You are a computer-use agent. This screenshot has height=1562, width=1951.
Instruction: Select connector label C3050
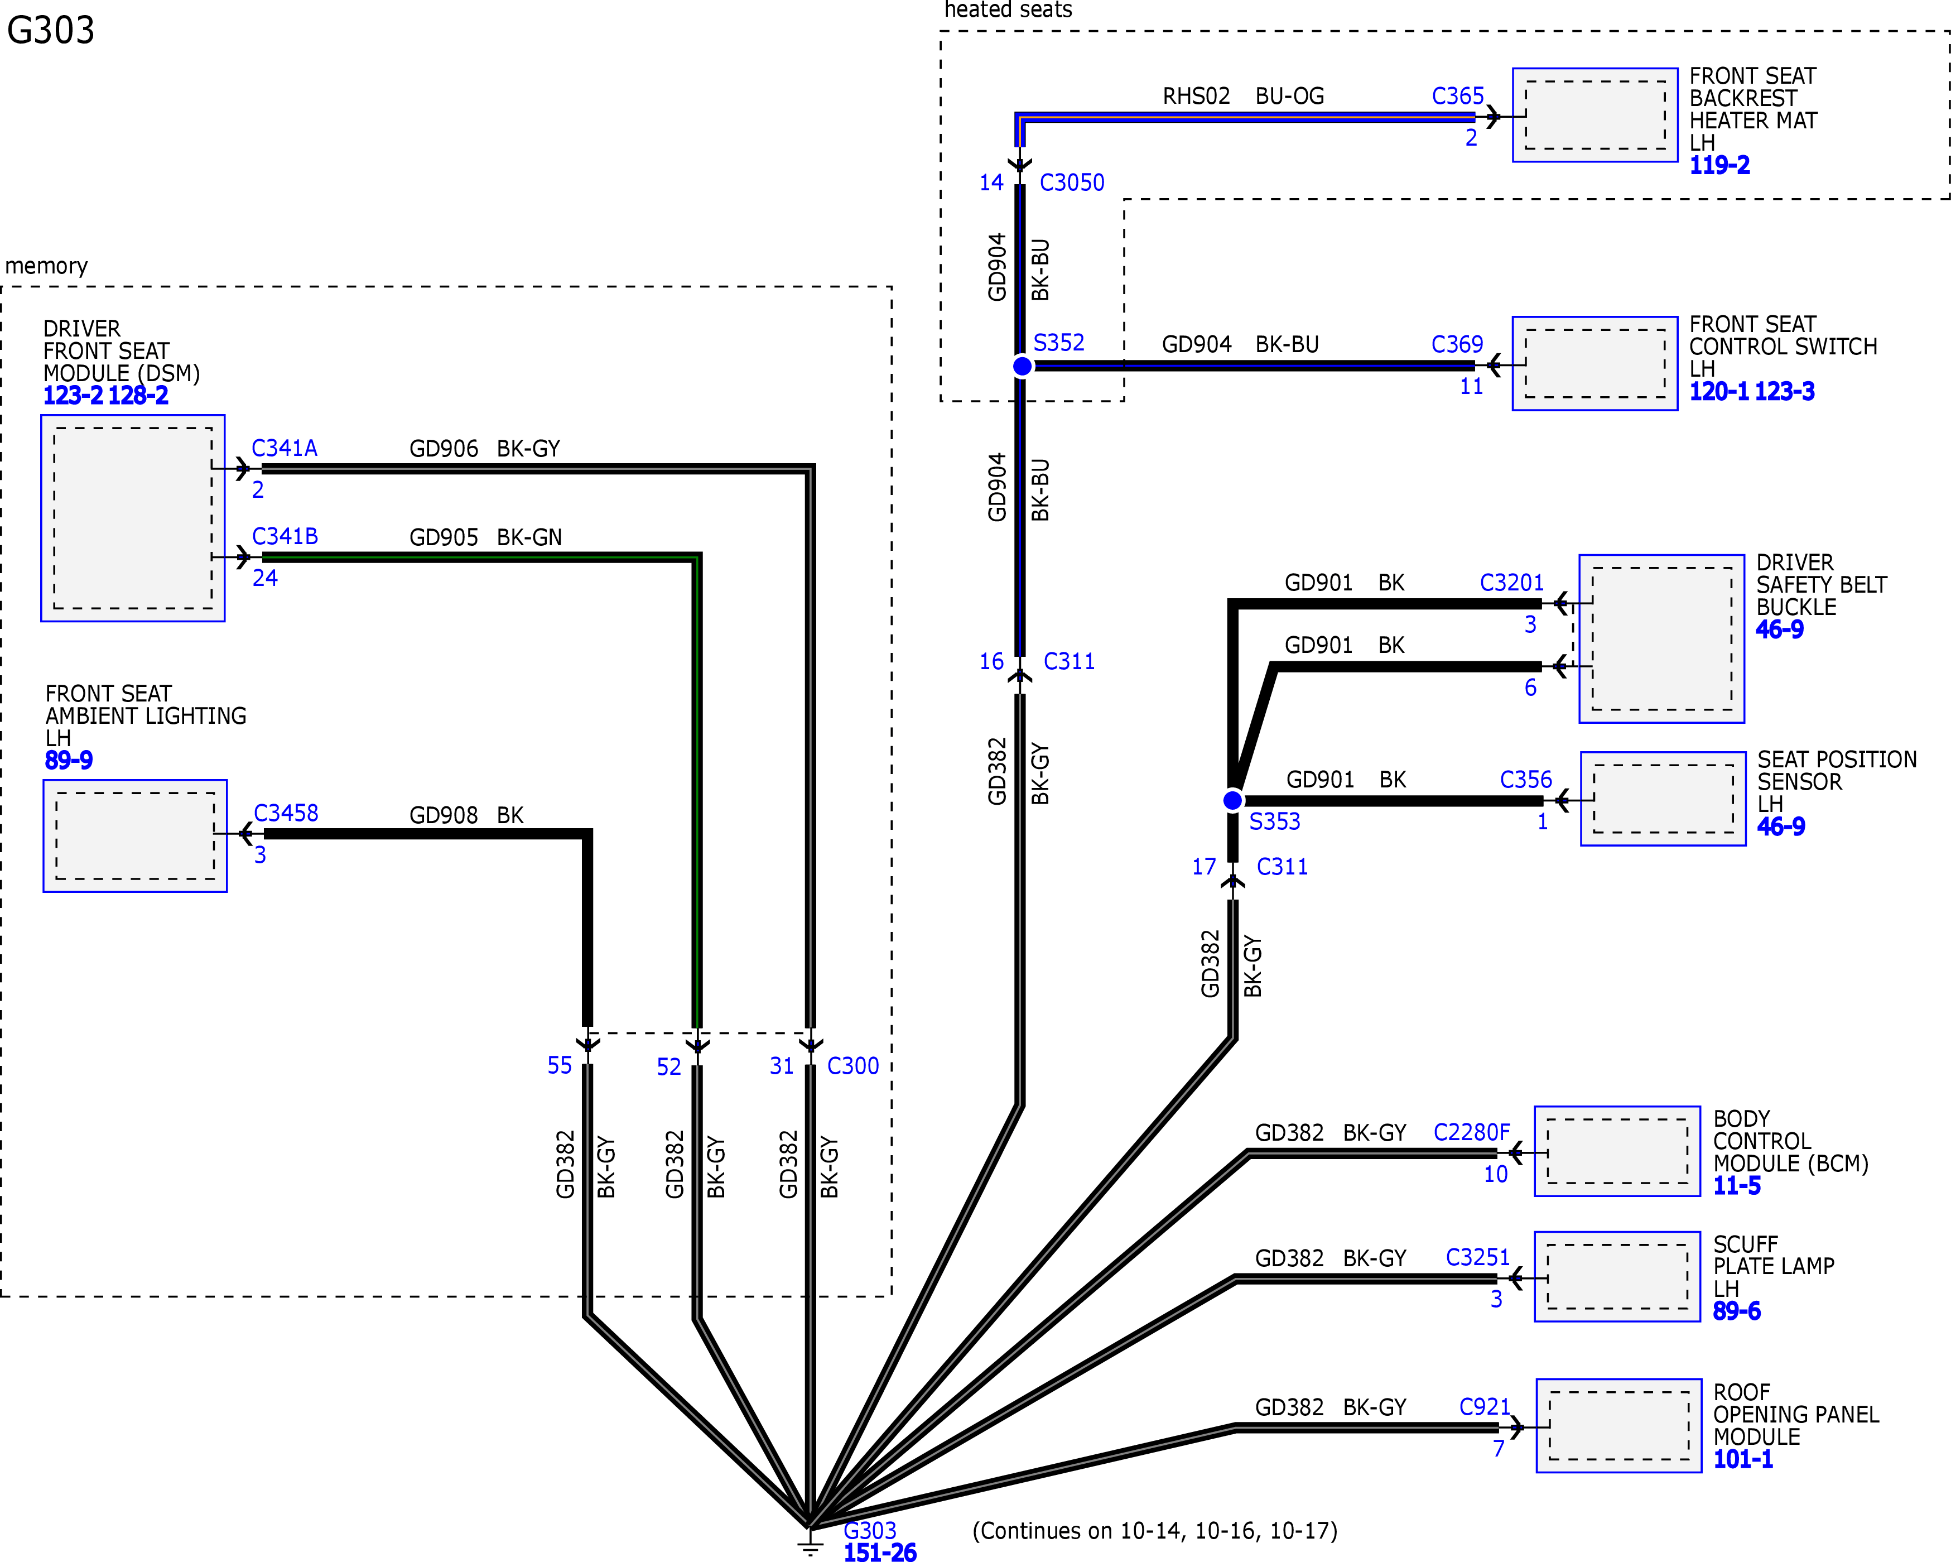1071,183
